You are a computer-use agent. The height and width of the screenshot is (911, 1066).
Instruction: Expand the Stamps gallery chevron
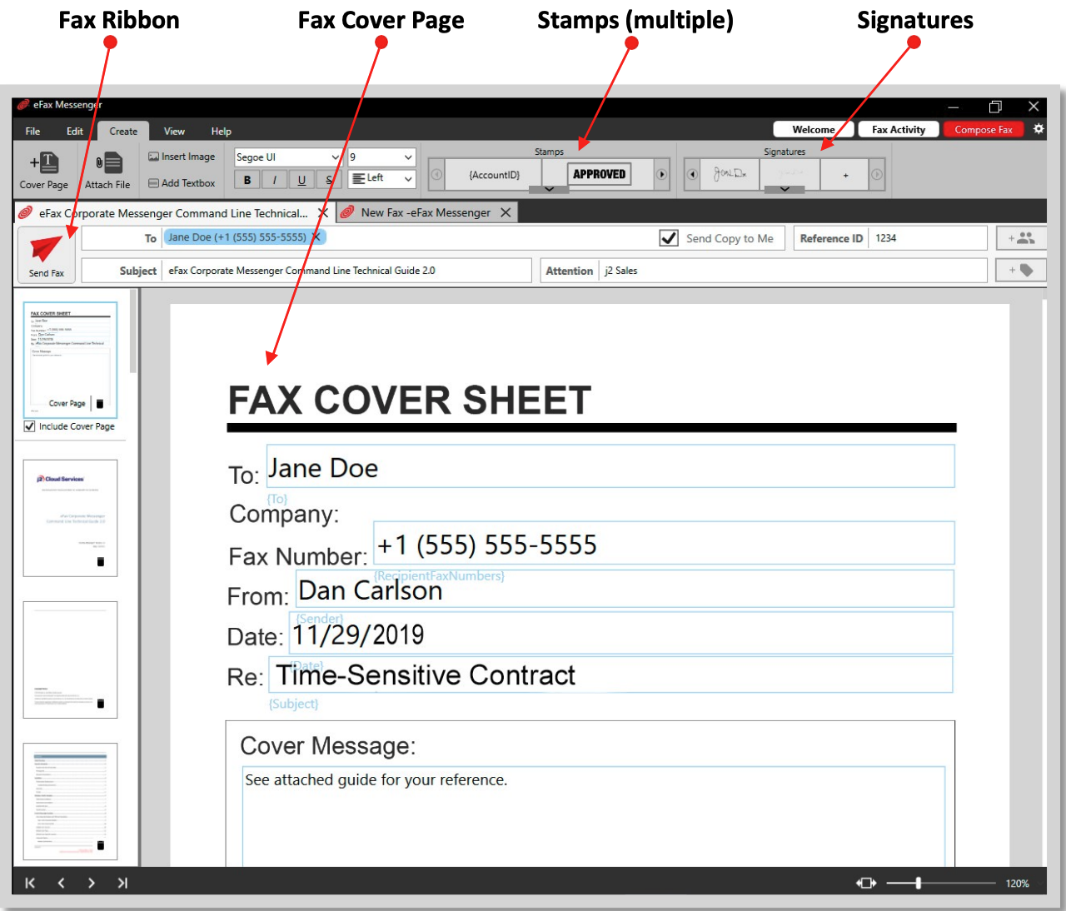(549, 189)
